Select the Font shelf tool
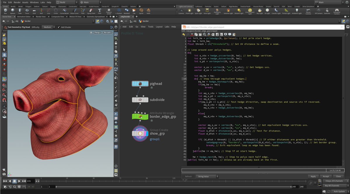The height and width of the screenshot is (194, 350). [100, 11]
